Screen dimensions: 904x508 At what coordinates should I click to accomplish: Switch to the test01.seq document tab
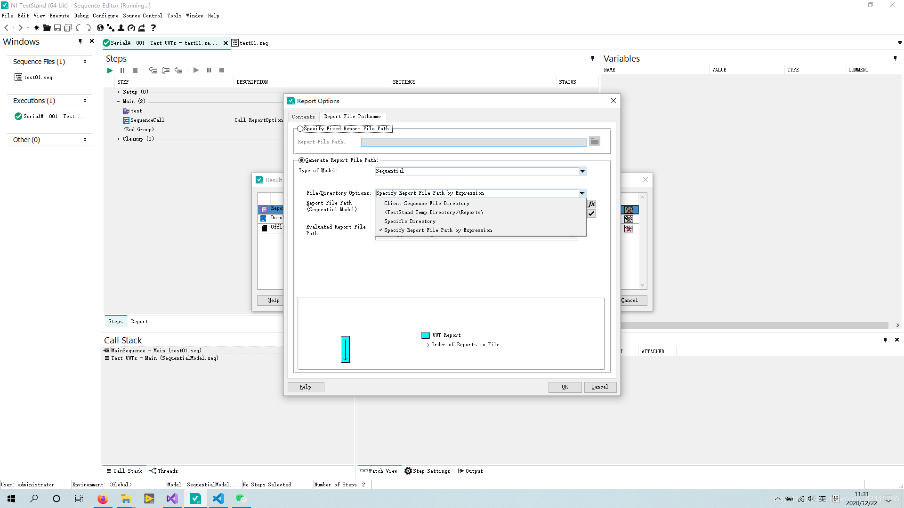click(x=250, y=43)
